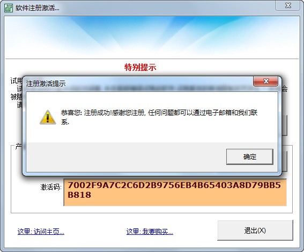Viewport: 304px width, 252px height.
Task: Click the red 特别提示 heading
Action: click(140, 67)
